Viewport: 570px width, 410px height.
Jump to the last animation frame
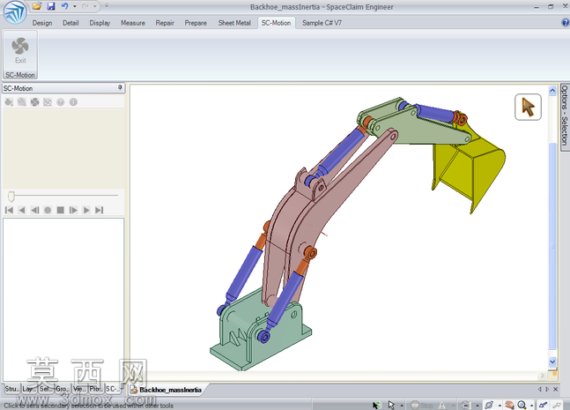click(x=100, y=210)
